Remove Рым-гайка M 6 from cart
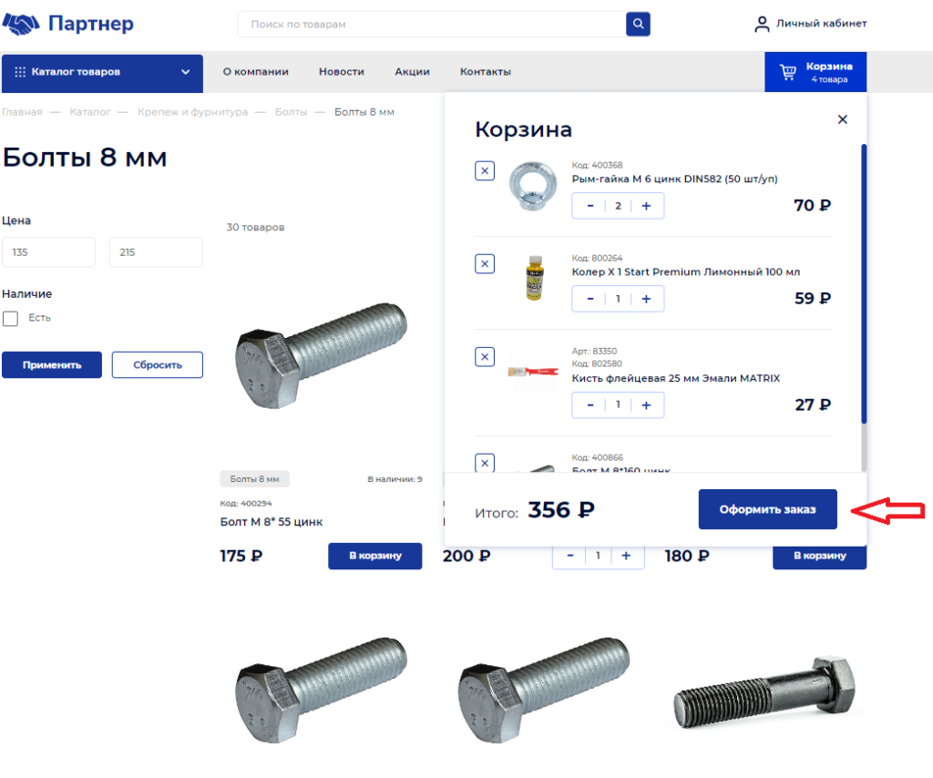 (x=485, y=170)
